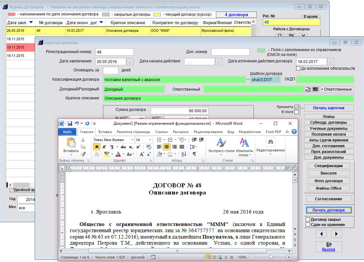Open date picker for Дата заключения

130,62
